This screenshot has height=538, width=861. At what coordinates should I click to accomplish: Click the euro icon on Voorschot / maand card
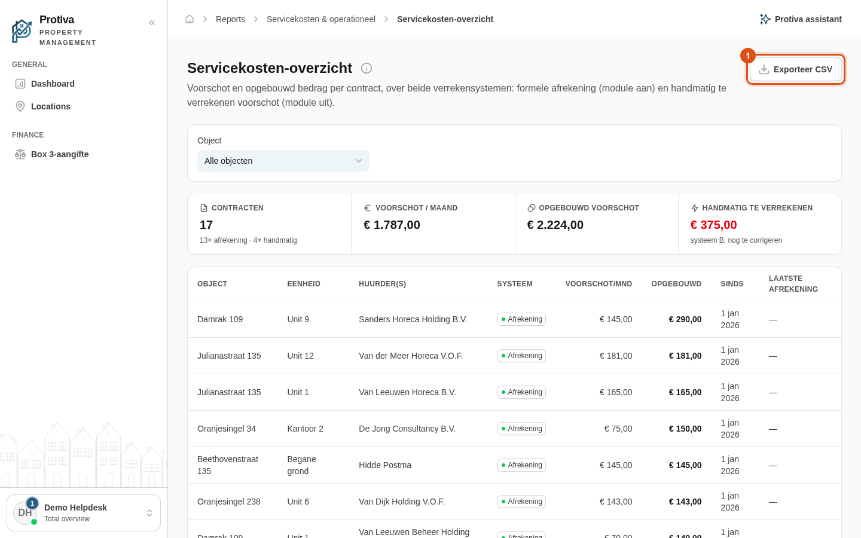(368, 208)
